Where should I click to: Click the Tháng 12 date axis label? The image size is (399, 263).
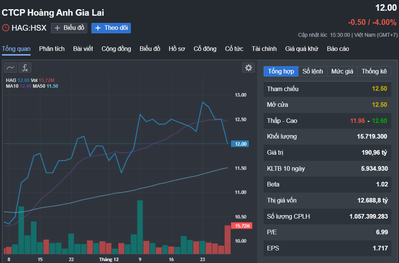pyautogui.click(x=109, y=260)
